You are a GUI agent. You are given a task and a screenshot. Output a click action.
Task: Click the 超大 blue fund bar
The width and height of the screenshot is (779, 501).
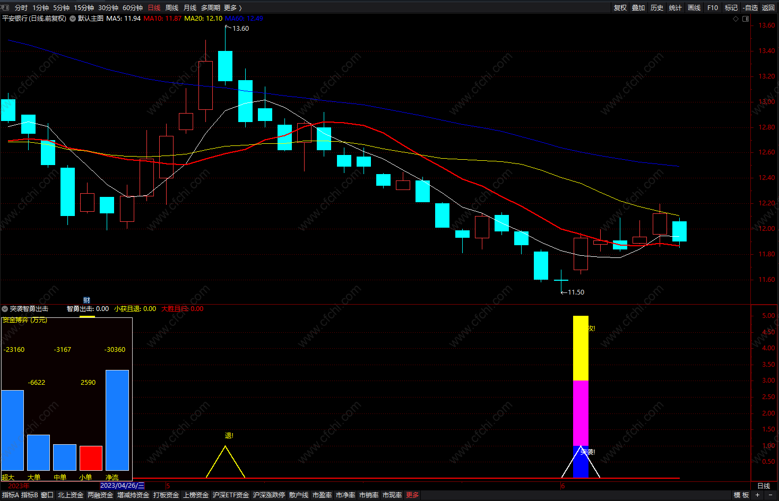[12, 430]
